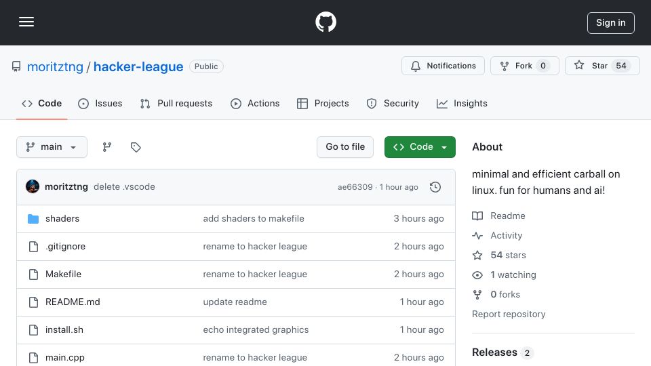This screenshot has width=651, height=366.
Task: Open 'update readme' commit message
Action: (235, 302)
